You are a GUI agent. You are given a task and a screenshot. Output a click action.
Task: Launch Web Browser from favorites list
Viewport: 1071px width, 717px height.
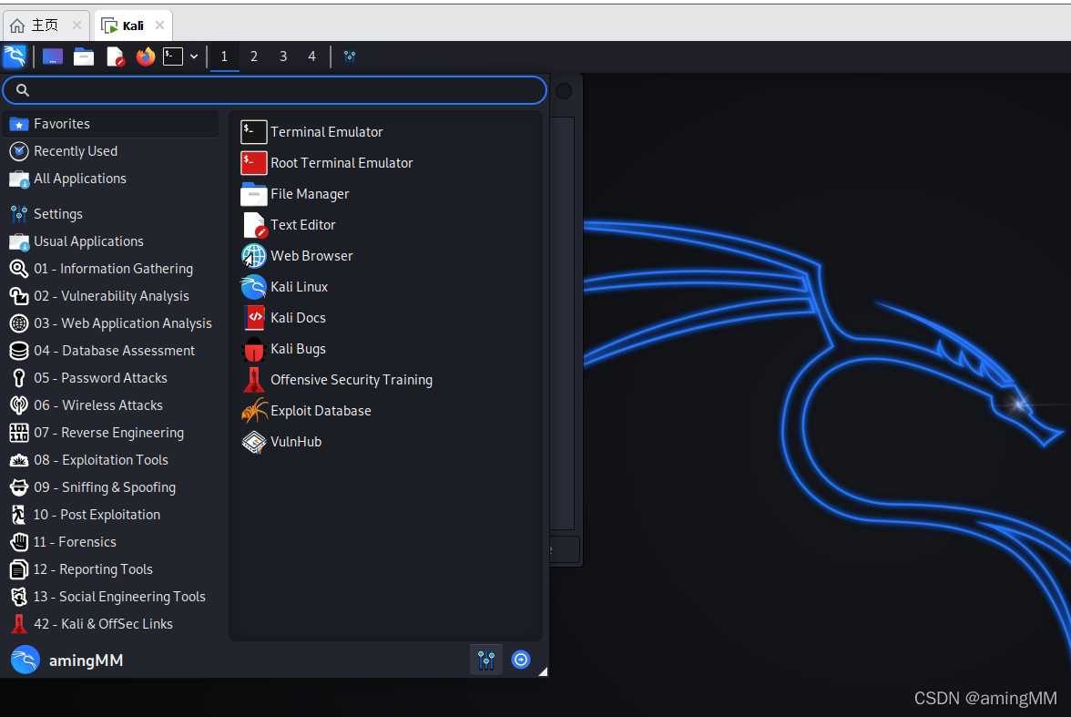[x=386, y=256]
